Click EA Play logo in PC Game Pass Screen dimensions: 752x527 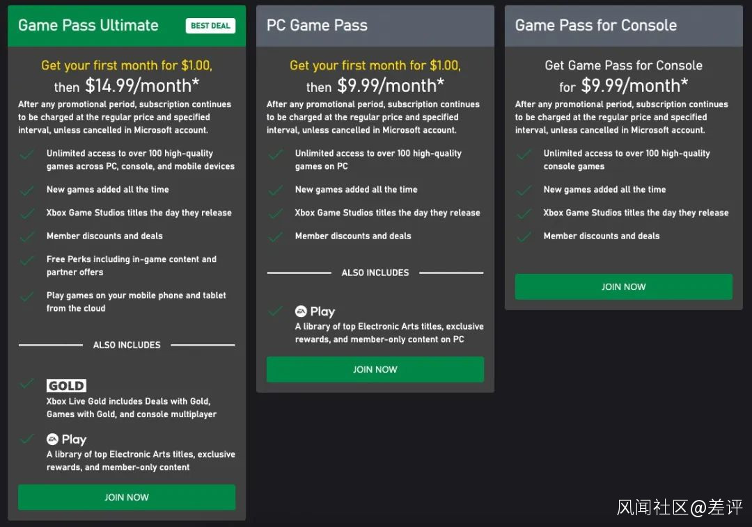(315, 311)
